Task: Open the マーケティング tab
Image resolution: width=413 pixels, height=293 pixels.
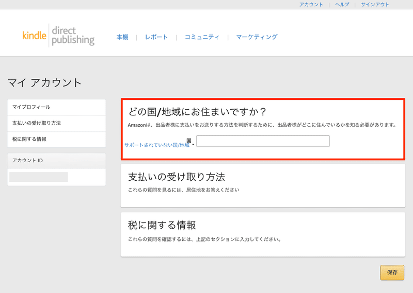Action: pos(257,37)
